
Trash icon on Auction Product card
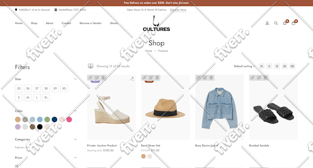coord(103,78)
